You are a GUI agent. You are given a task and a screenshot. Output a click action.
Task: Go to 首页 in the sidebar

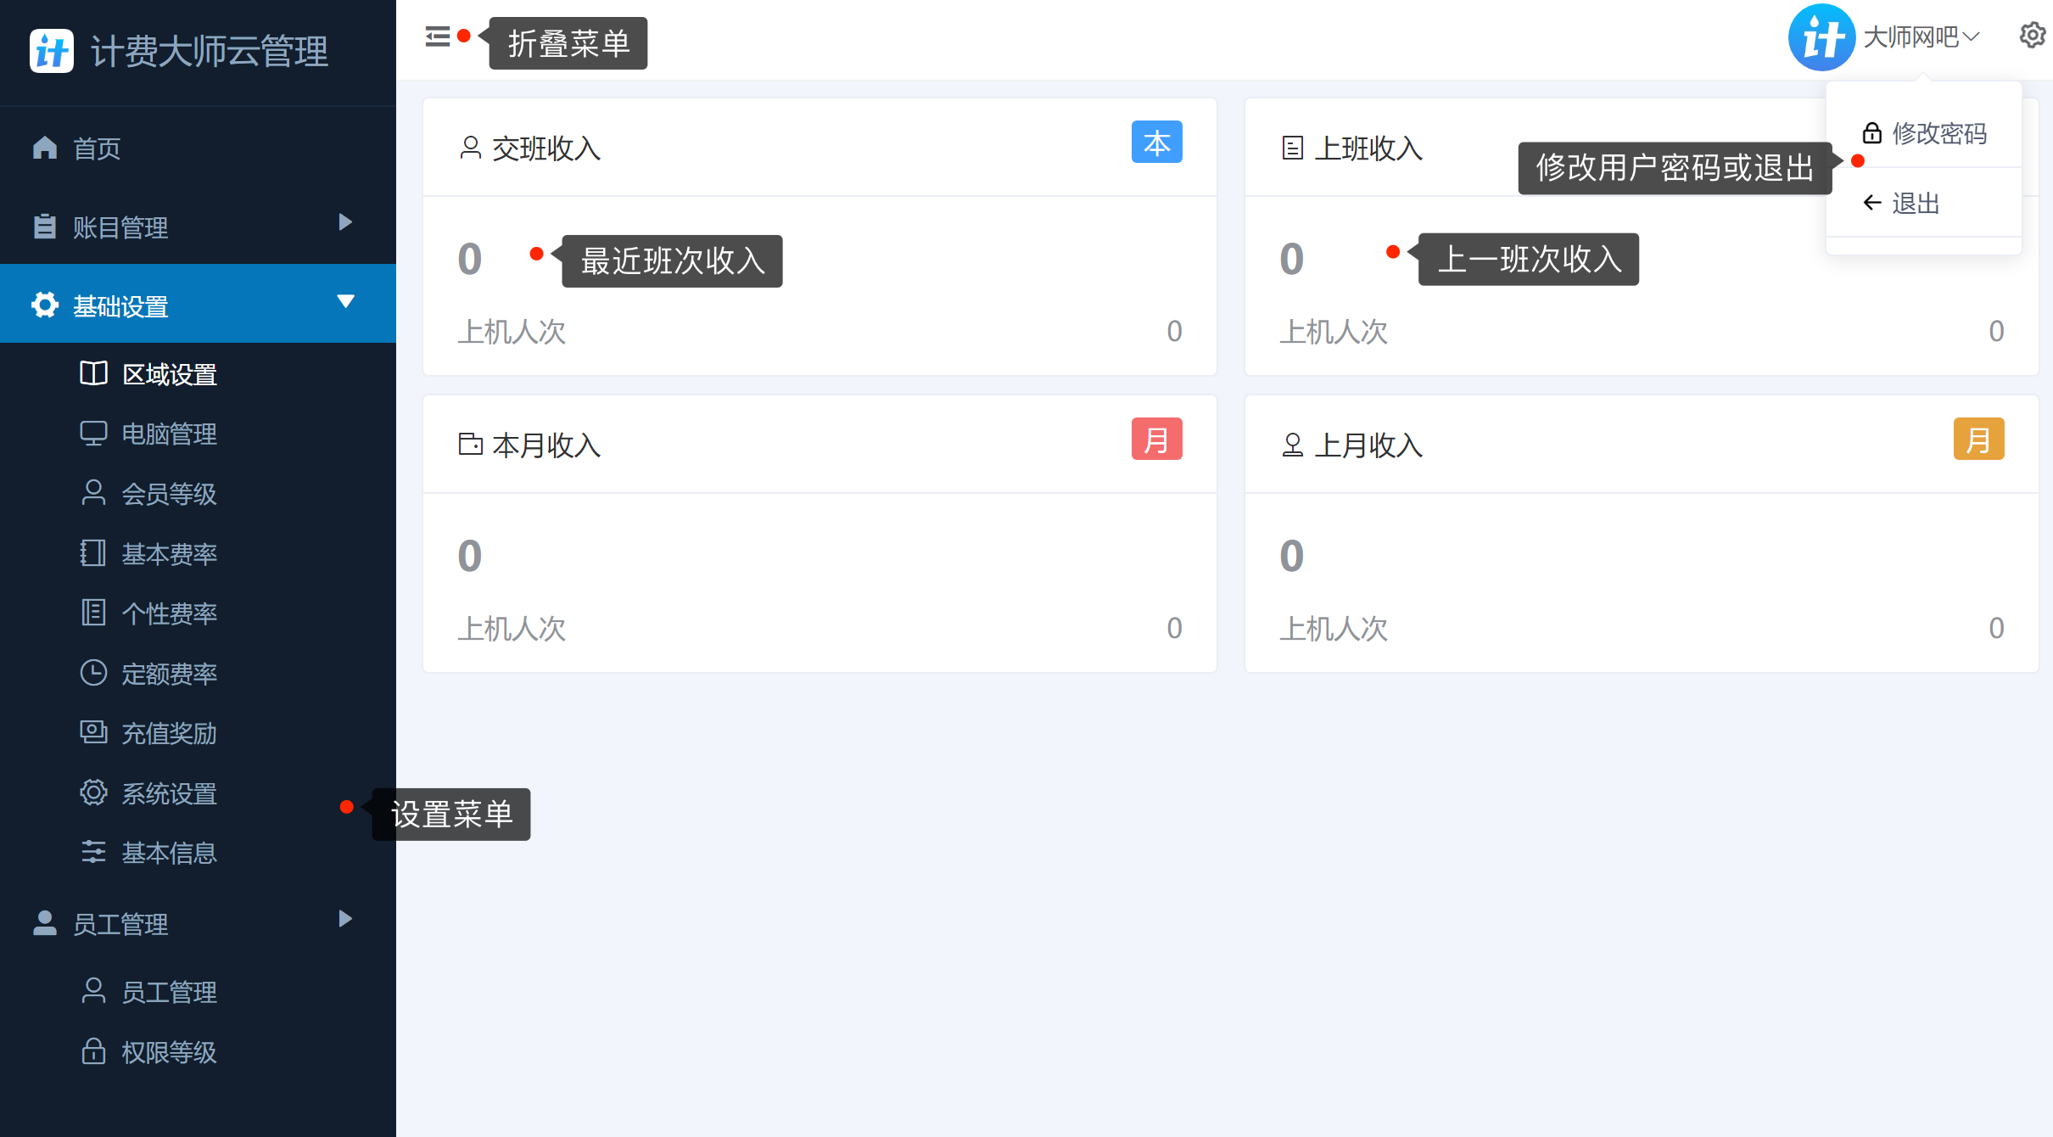(198, 148)
